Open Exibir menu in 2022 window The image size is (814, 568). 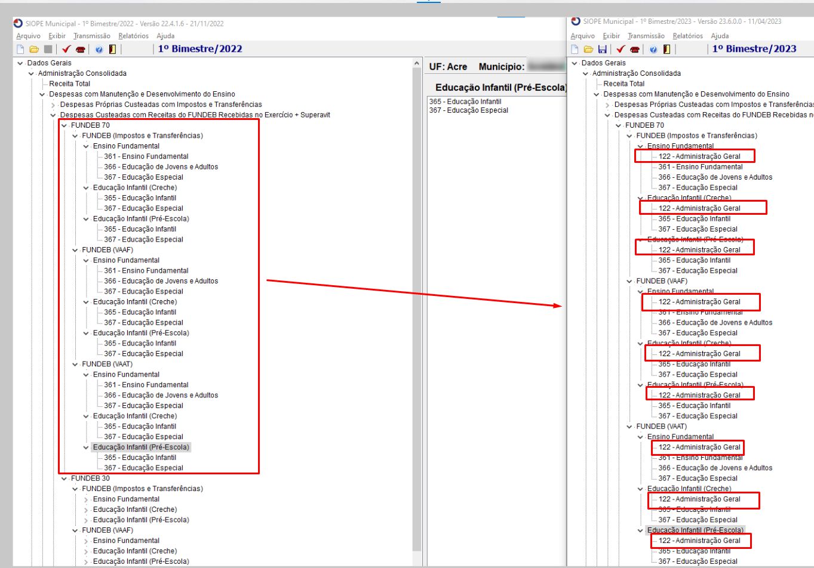[x=57, y=36]
